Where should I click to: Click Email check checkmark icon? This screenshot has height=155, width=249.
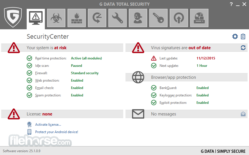point(29,88)
